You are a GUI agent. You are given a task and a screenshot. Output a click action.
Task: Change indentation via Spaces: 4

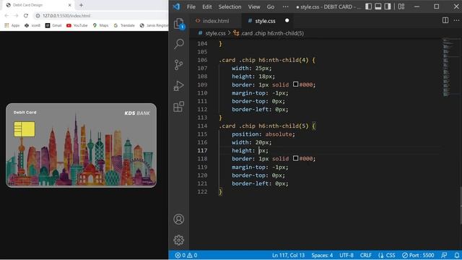point(322,255)
